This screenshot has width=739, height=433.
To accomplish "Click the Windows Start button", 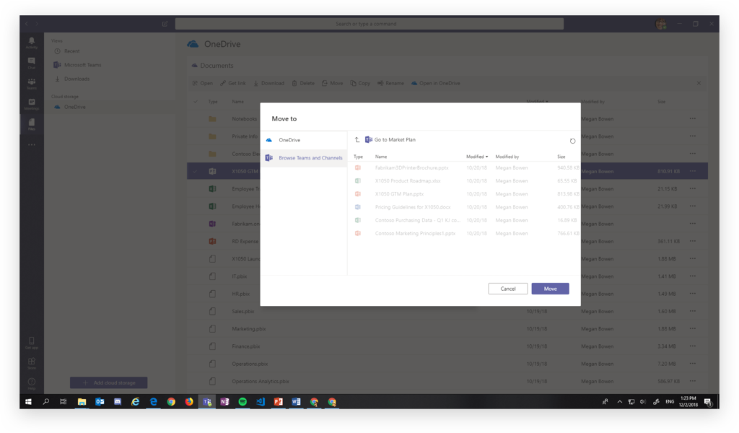I will point(28,401).
